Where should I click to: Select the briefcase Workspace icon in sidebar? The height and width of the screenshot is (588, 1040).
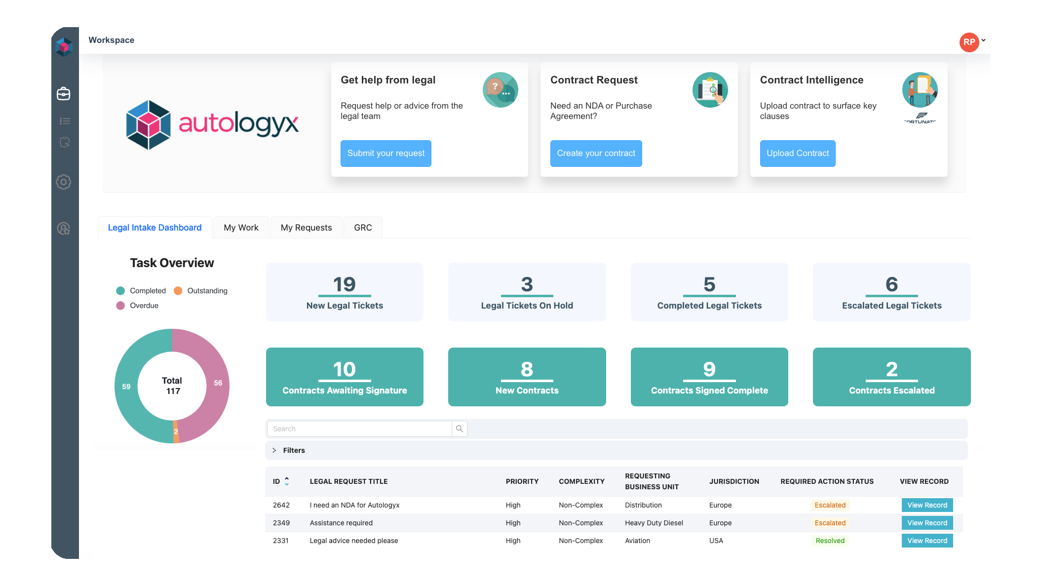coord(64,94)
